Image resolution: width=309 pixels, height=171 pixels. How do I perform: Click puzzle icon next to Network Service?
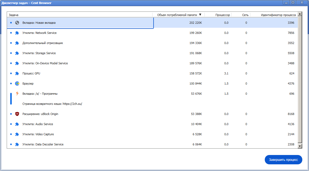[17, 33]
